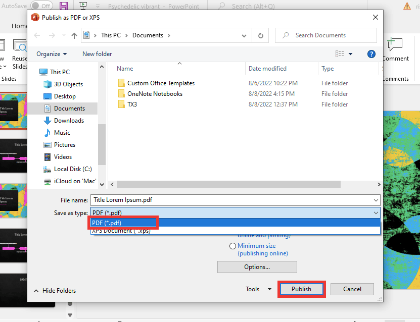420x322 pixels.
Task: Expand the address bar history dropdown
Action: tap(244, 35)
